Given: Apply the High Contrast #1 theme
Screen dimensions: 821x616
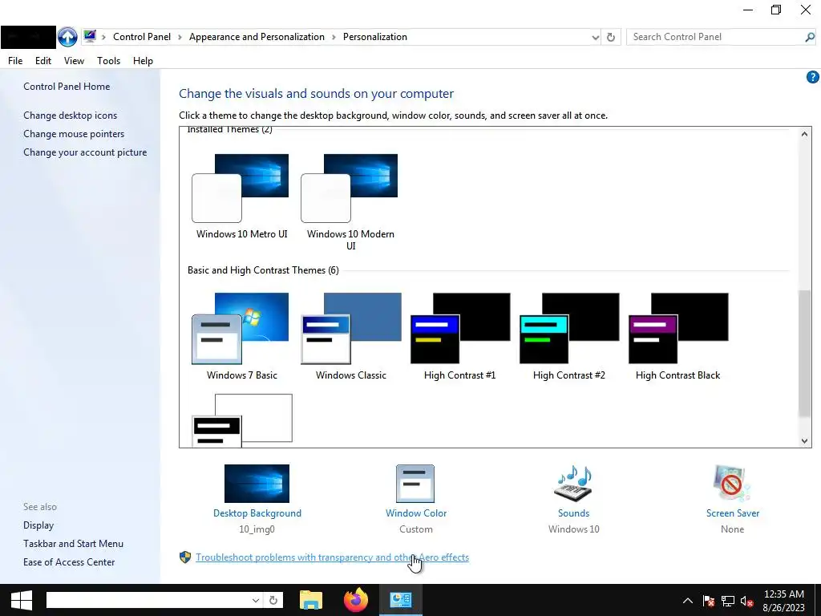Looking at the screenshot, I should coord(459,336).
